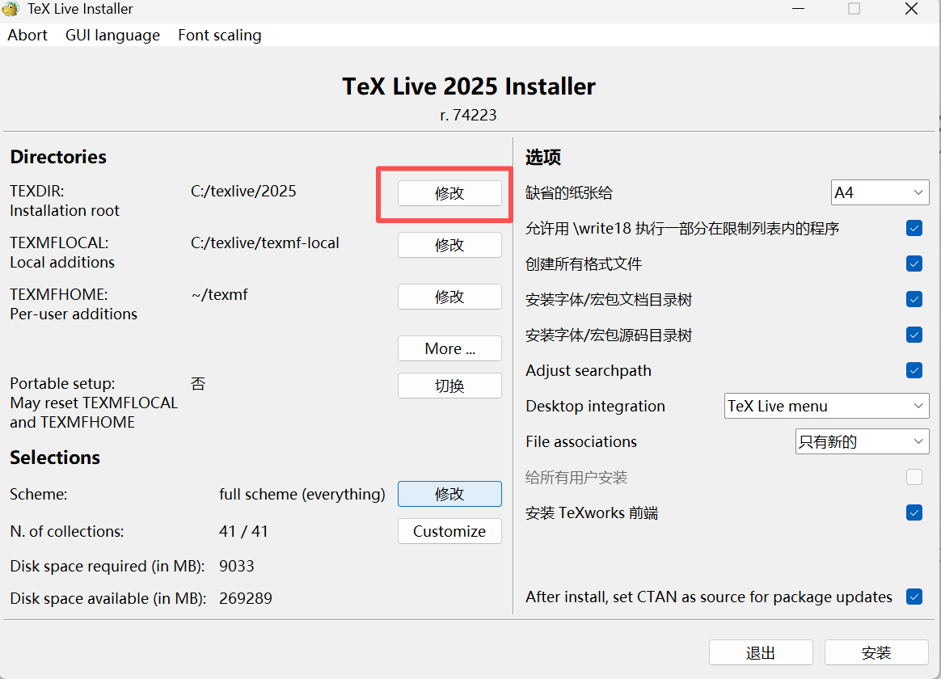Viewport: 941px width, 679px height.
Task: Open the default paper size dropdown
Action: tap(880, 192)
